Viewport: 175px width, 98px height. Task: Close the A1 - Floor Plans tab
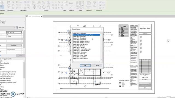[x=41, y=16]
